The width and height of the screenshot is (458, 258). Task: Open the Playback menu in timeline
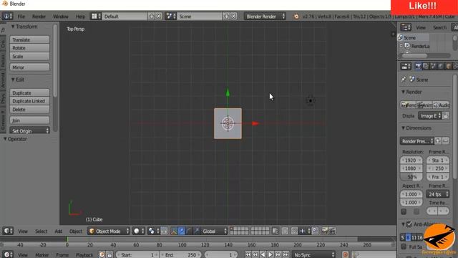(x=84, y=255)
